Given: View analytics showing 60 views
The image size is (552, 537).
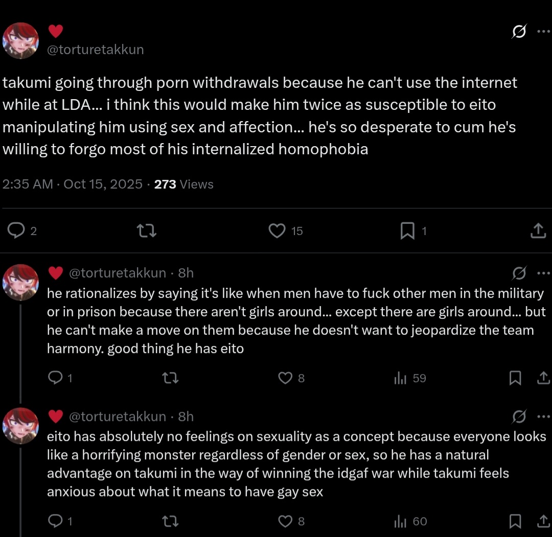Looking at the screenshot, I should coord(400,521).
